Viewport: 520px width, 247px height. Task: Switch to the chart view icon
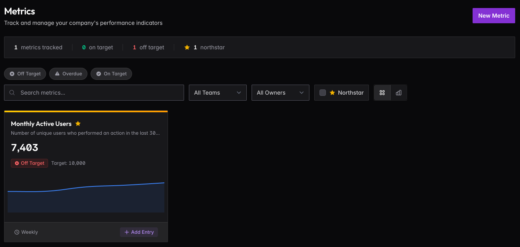coord(398,93)
